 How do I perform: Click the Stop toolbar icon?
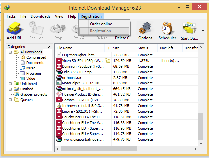tap(58, 28)
